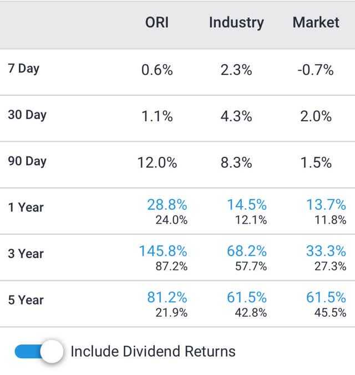Screen dimensions: 355x375
Task: Click the 7 Day row label
Action: point(23,69)
